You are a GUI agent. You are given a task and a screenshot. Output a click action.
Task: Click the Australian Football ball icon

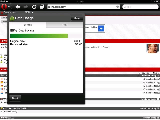tap(2, 108)
